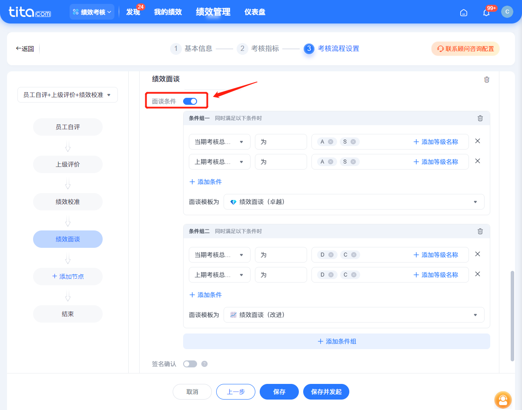The image size is (522, 410).
Task: Delete the 绩效面谈 node via trash icon
Action: click(x=487, y=80)
